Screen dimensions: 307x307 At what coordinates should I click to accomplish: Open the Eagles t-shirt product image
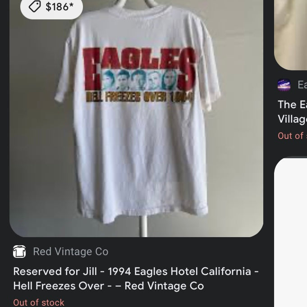click(136, 135)
